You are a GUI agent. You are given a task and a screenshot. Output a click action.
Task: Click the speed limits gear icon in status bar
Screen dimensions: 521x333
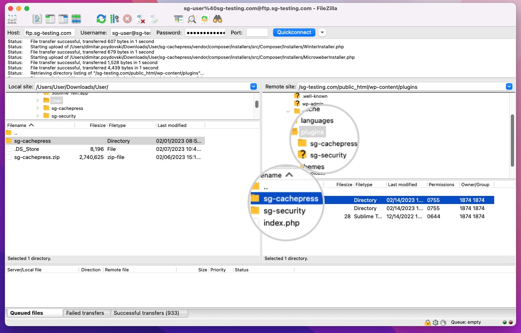point(435,322)
